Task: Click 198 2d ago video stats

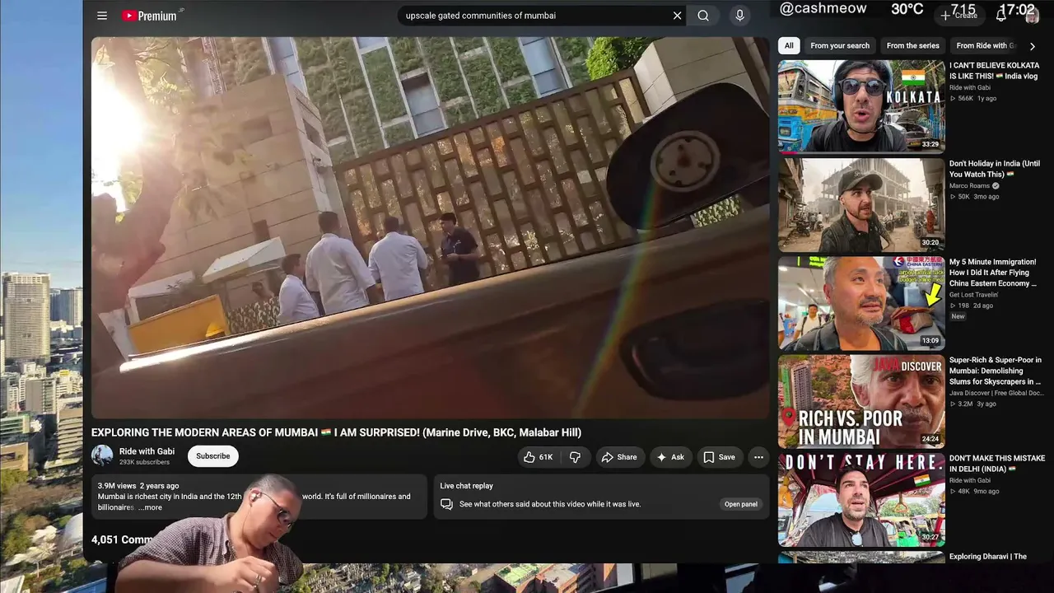Action: tap(972, 306)
